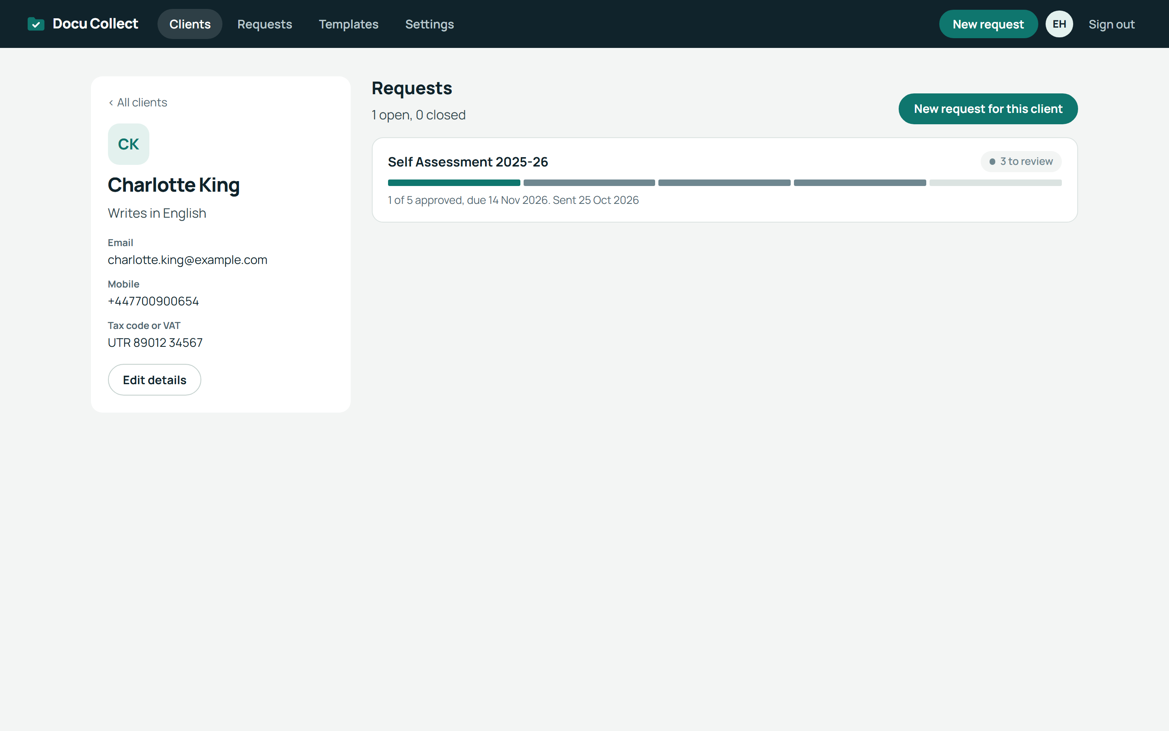
Task: Sign out of the account
Action: tap(1111, 24)
